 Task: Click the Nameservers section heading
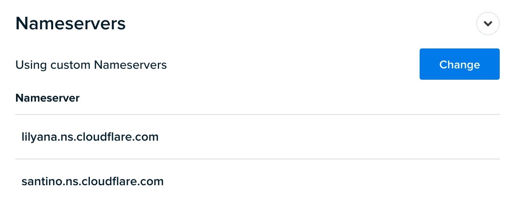pos(71,23)
